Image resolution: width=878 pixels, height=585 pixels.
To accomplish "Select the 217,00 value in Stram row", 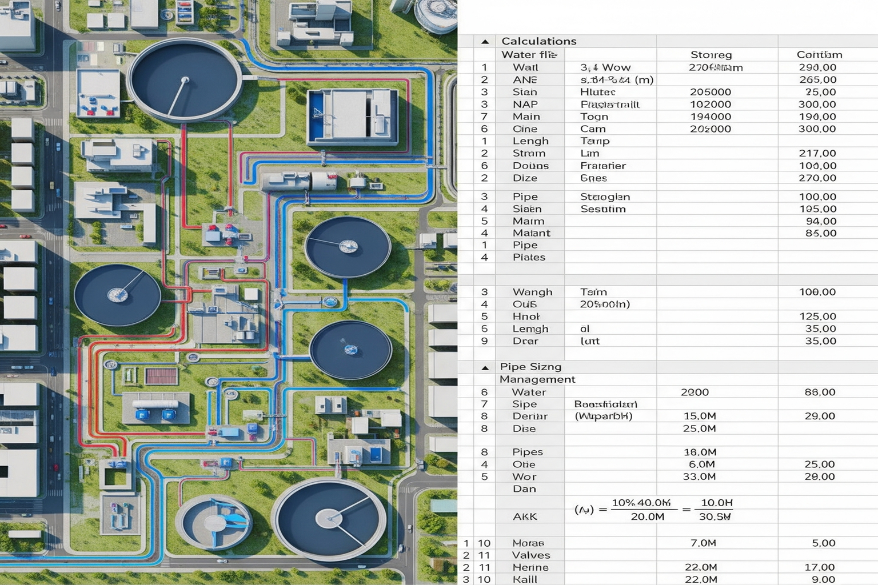I will [817, 153].
